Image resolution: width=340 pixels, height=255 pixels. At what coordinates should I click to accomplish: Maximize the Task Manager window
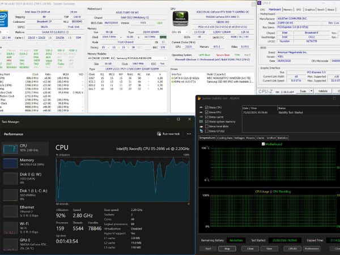click(x=178, y=119)
